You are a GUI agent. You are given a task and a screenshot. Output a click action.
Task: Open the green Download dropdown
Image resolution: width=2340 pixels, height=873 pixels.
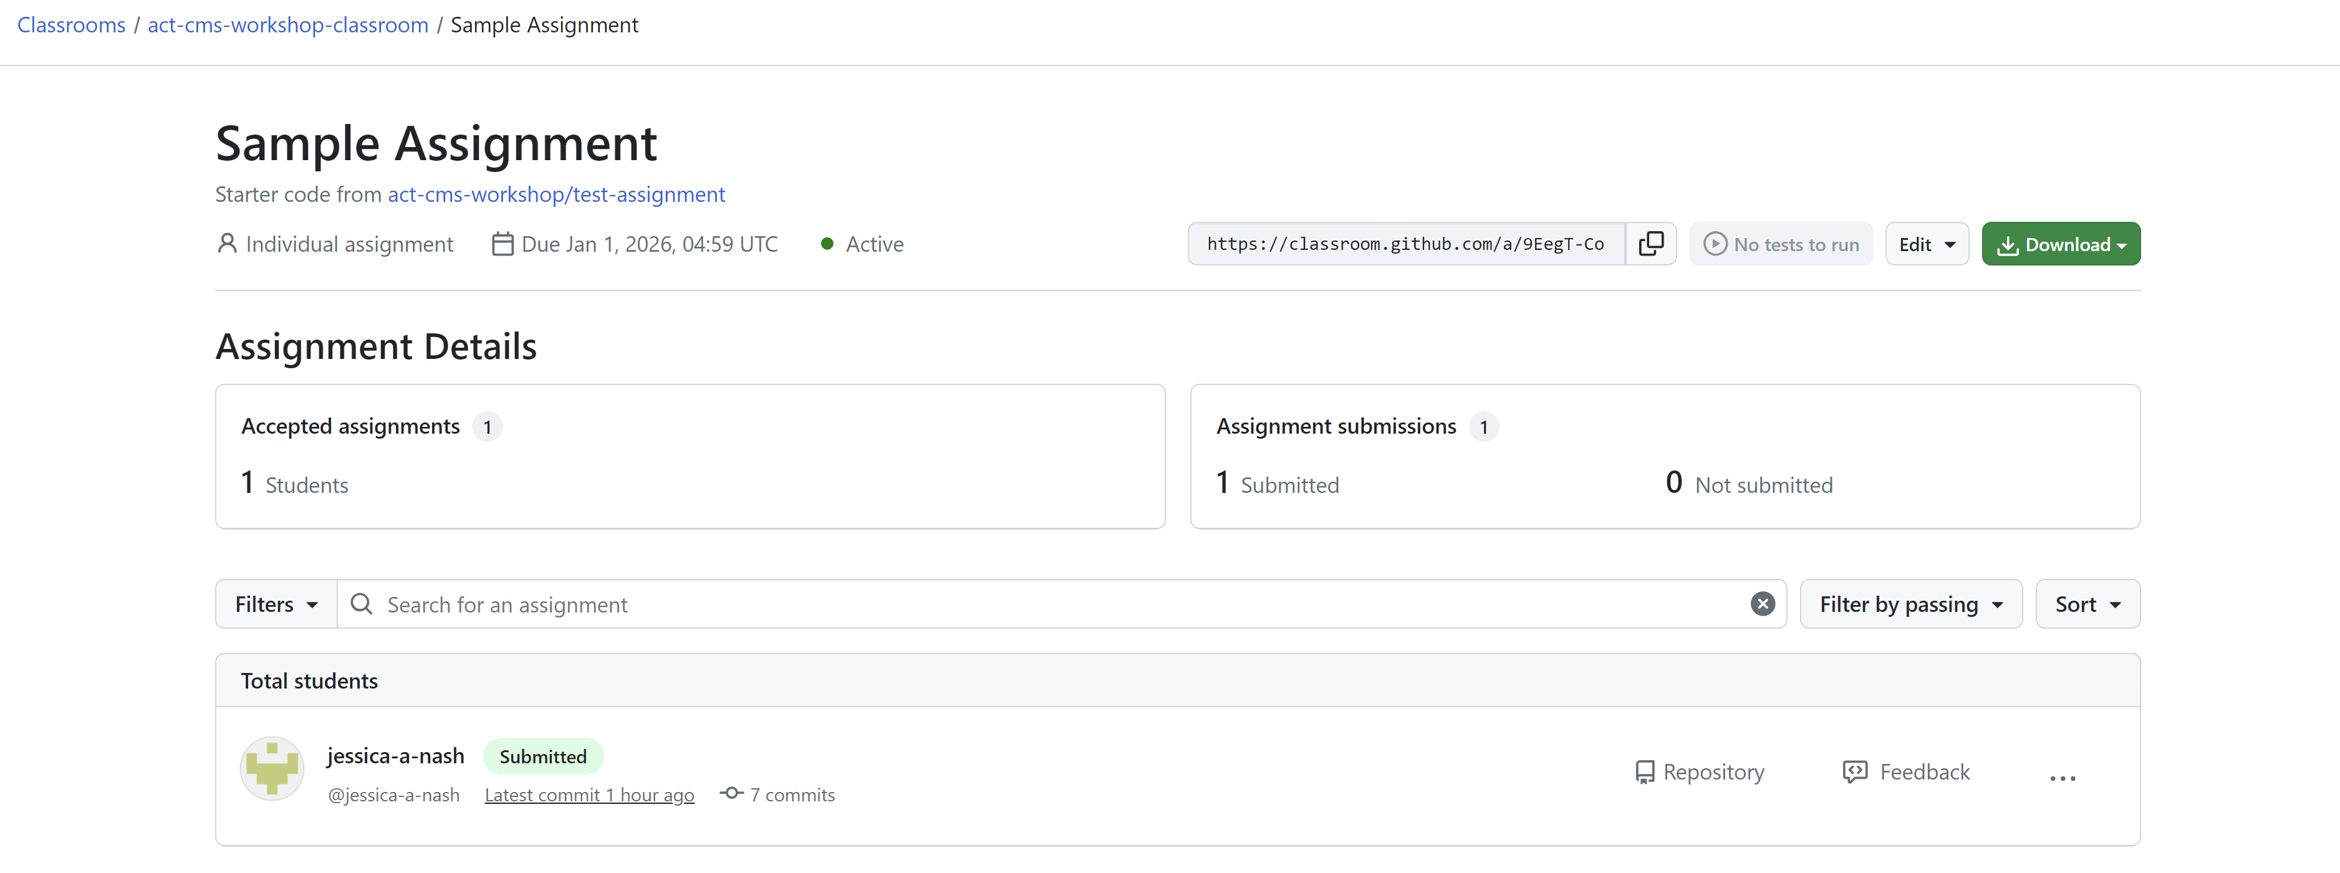pyautogui.click(x=2060, y=243)
